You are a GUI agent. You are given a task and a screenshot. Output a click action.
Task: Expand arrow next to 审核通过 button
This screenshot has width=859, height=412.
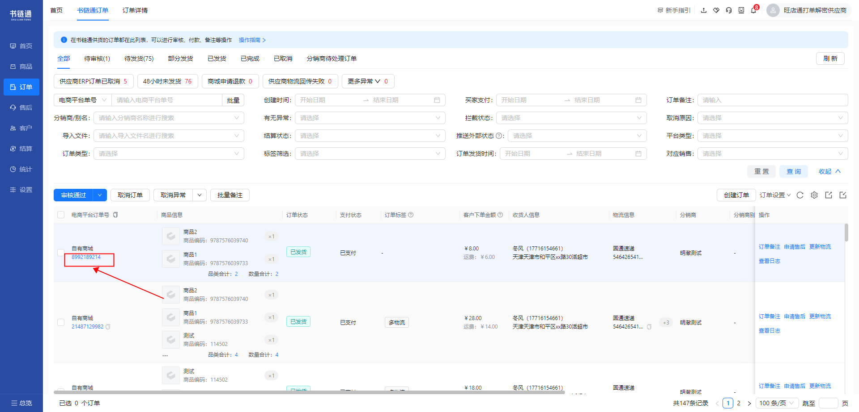(100, 195)
